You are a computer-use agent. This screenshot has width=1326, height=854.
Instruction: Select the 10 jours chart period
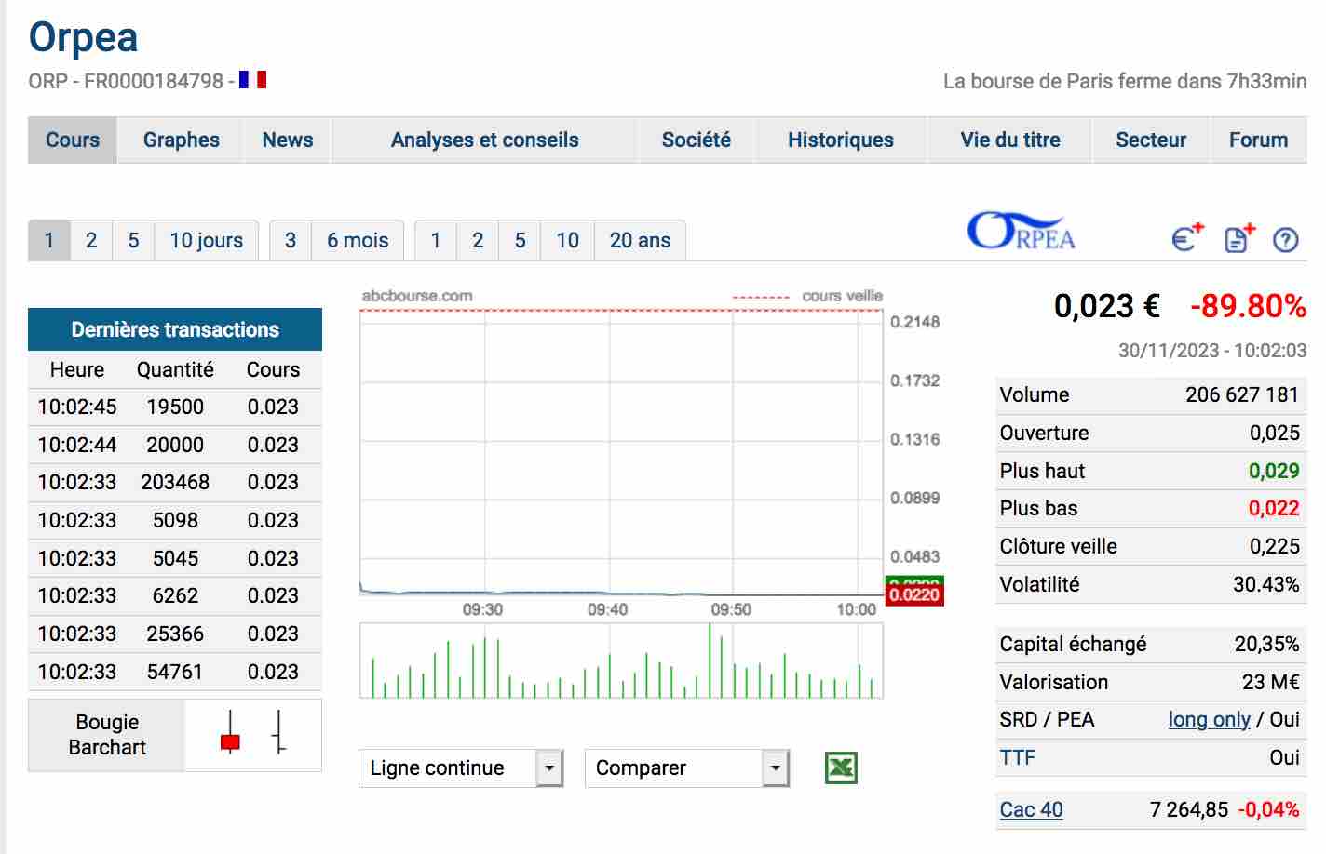click(206, 240)
